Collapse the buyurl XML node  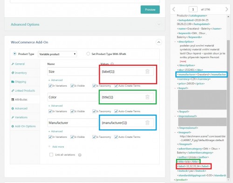point(175,88)
